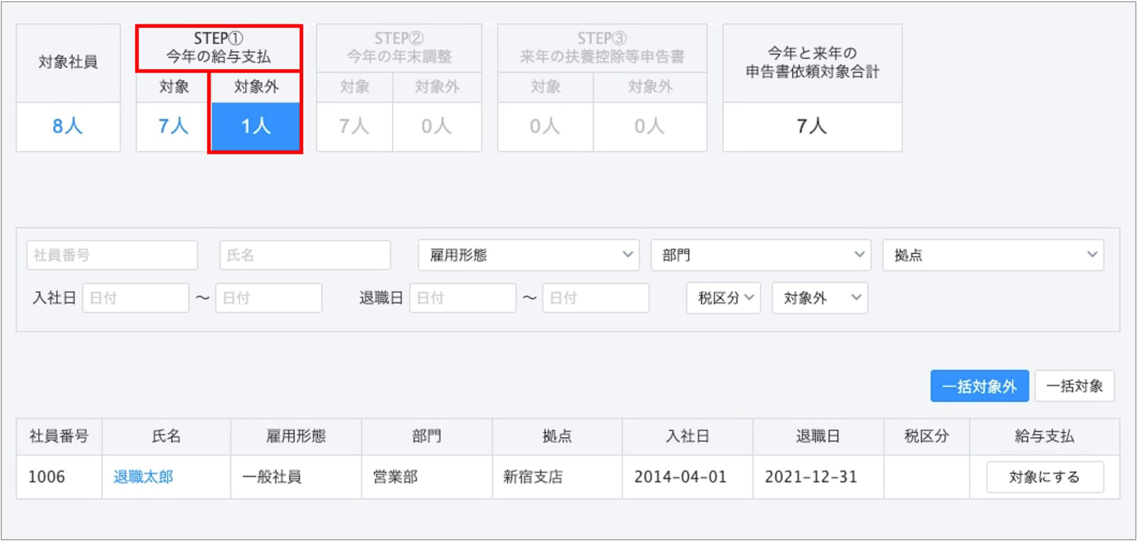Expand the 部門 dropdown
Viewport: 1137px width, 541px height.
760,255
